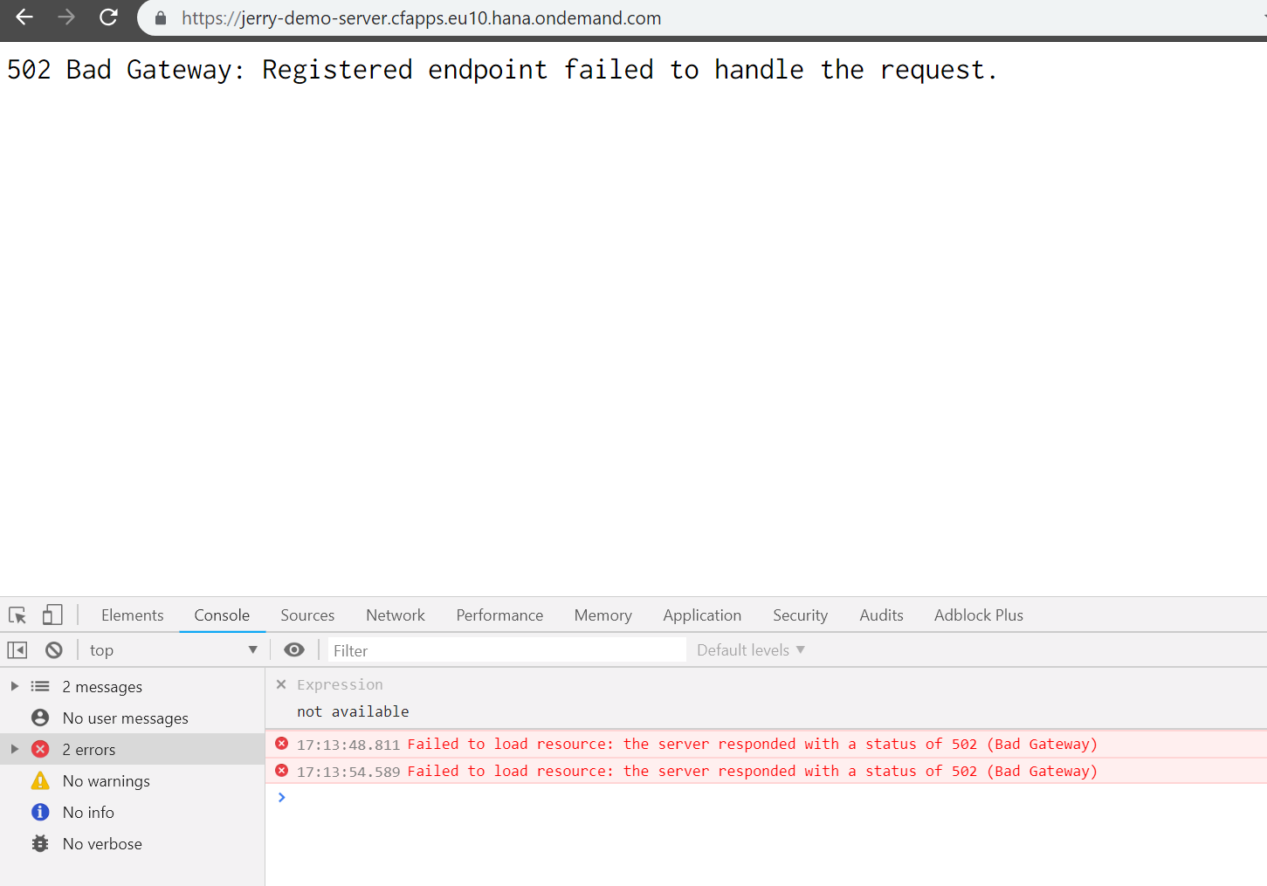Focus the address bar URL
This screenshot has width=1267, height=886.
421,17
